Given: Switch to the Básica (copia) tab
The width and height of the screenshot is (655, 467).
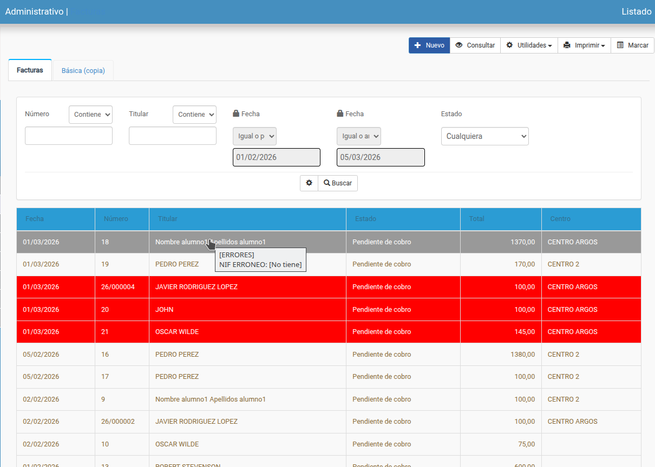Looking at the screenshot, I should [x=83, y=70].
